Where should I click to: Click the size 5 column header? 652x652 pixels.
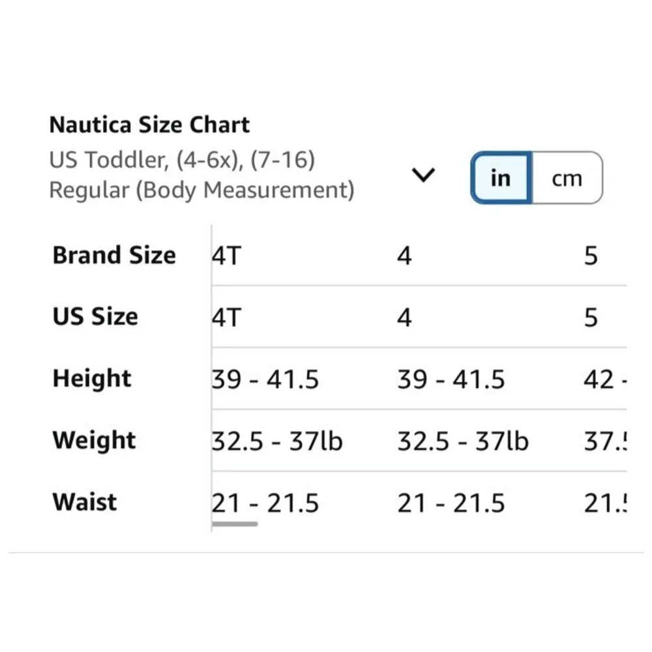[591, 255]
